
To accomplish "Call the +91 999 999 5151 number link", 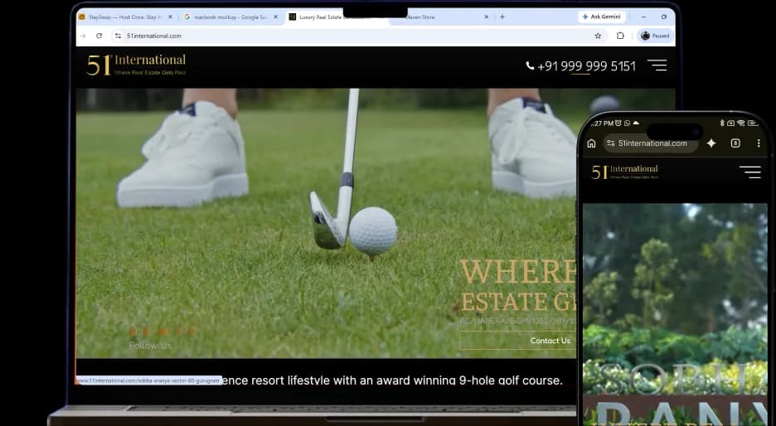I will [580, 66].
